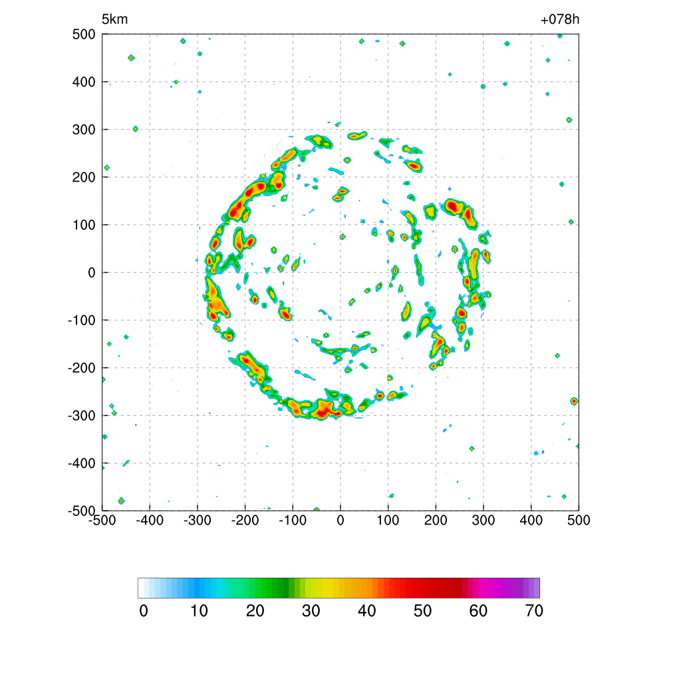Pick the colorbar tick label "70"
Viewport: 681px width, 681px height.
pos(534,611)
